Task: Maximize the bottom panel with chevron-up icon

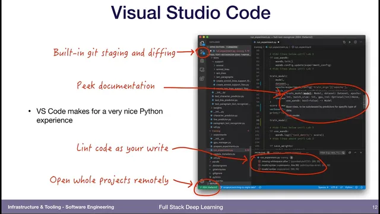Action: (x=355, y=153)
